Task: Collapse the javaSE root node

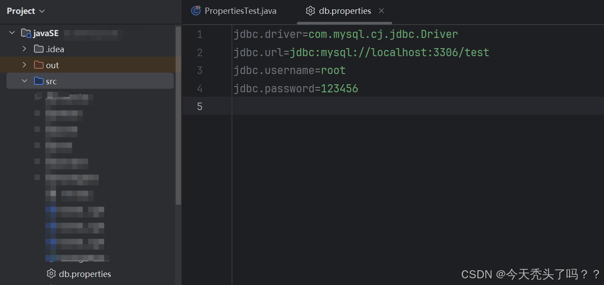Action: [12, 33]
